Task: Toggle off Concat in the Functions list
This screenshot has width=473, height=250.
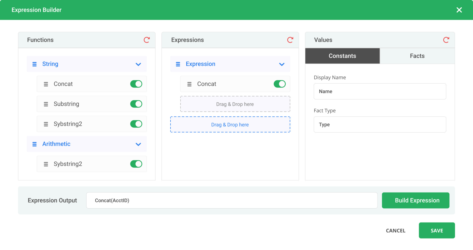Action: [x=136, y=84]
